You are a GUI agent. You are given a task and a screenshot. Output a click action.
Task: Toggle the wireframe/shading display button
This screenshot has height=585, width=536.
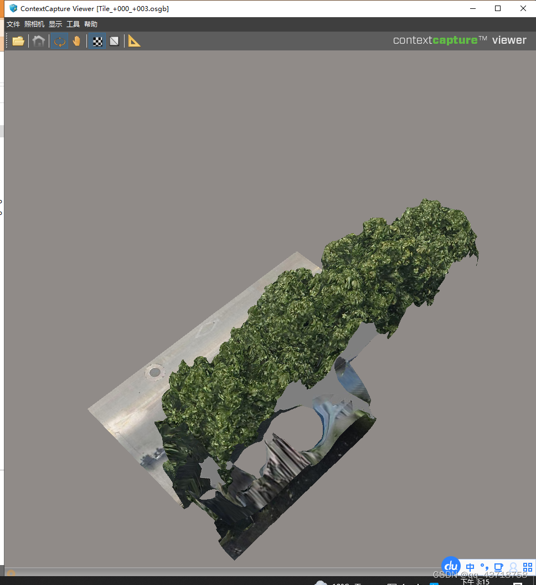point(115,41)
